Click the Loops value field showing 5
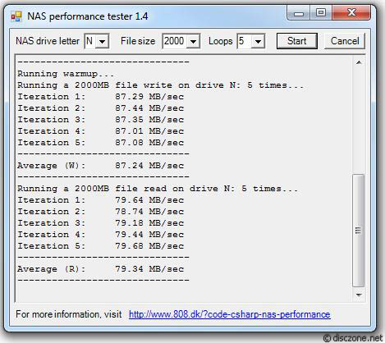385x343 pixels. pyautogui.click(x=245, y=41)
